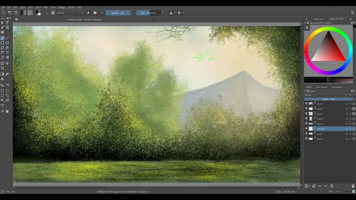Open layer properties button at panel bottom

click(332, 186)
